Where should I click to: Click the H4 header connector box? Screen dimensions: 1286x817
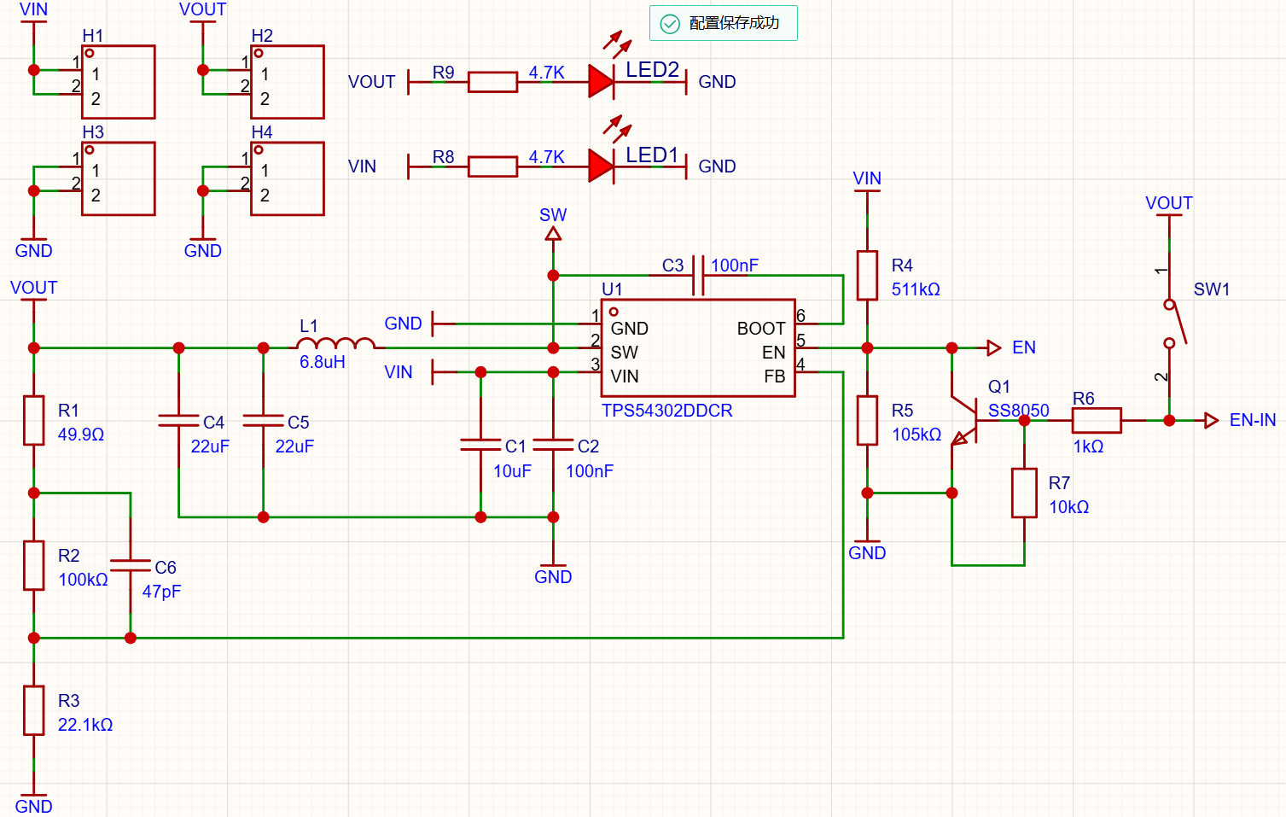tap(287, 178)
